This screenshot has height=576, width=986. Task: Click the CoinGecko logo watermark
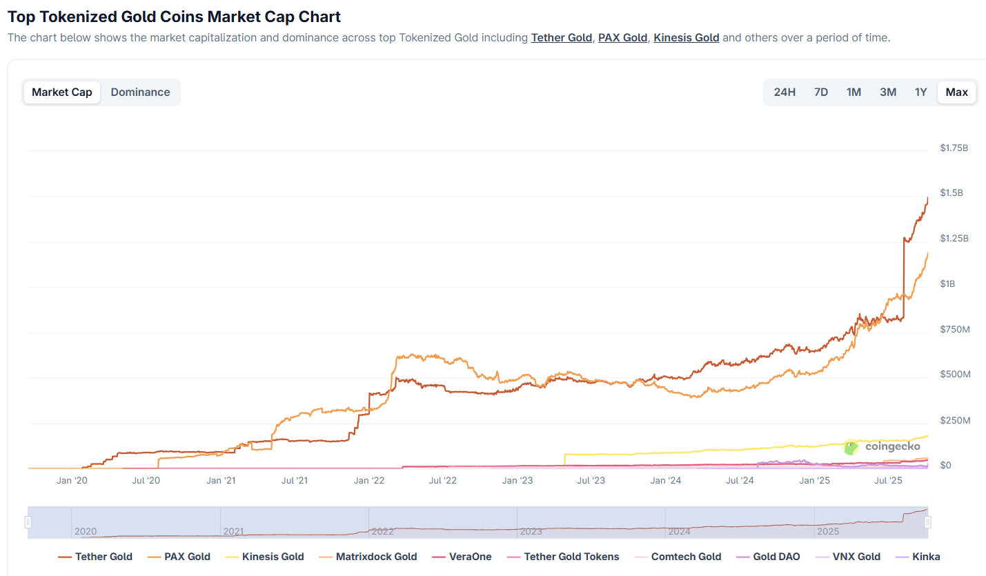click(x=883, y=447)
